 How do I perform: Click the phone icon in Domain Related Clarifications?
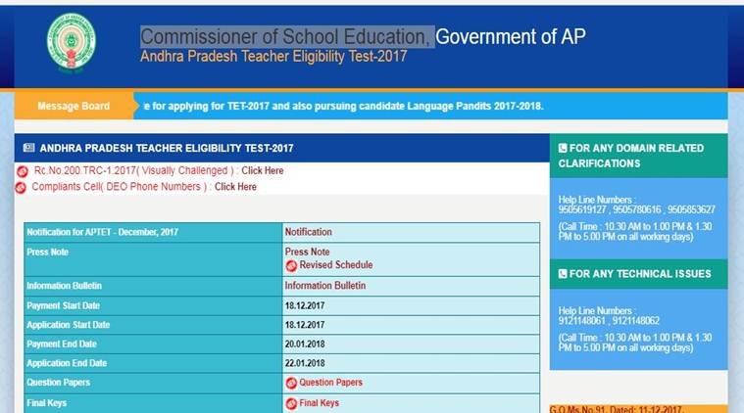coord(564,149)
